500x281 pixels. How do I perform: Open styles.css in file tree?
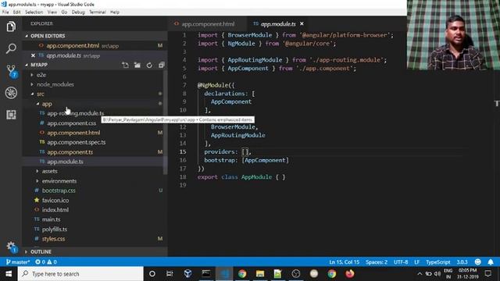[53, 239]
